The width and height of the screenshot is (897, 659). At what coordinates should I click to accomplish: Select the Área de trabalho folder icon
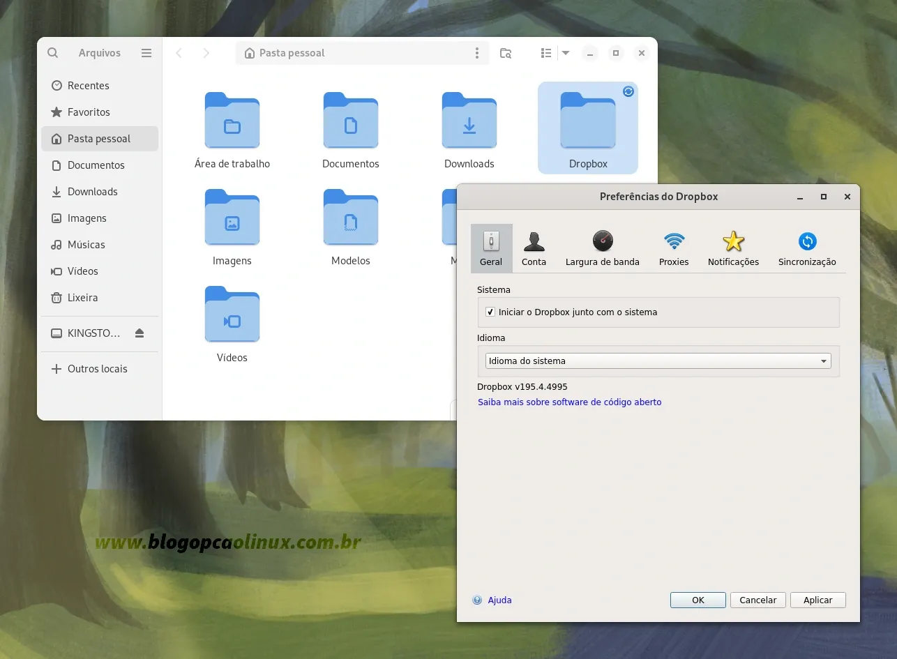coord(232,121)
